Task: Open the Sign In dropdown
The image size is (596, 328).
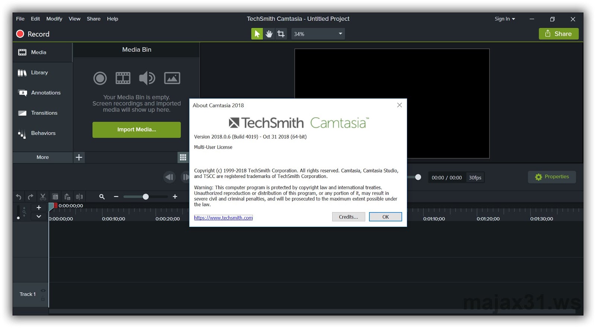Action: (505, 19)
